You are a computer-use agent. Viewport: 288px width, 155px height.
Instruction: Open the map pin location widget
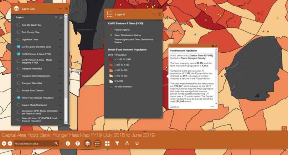(127, 144)
